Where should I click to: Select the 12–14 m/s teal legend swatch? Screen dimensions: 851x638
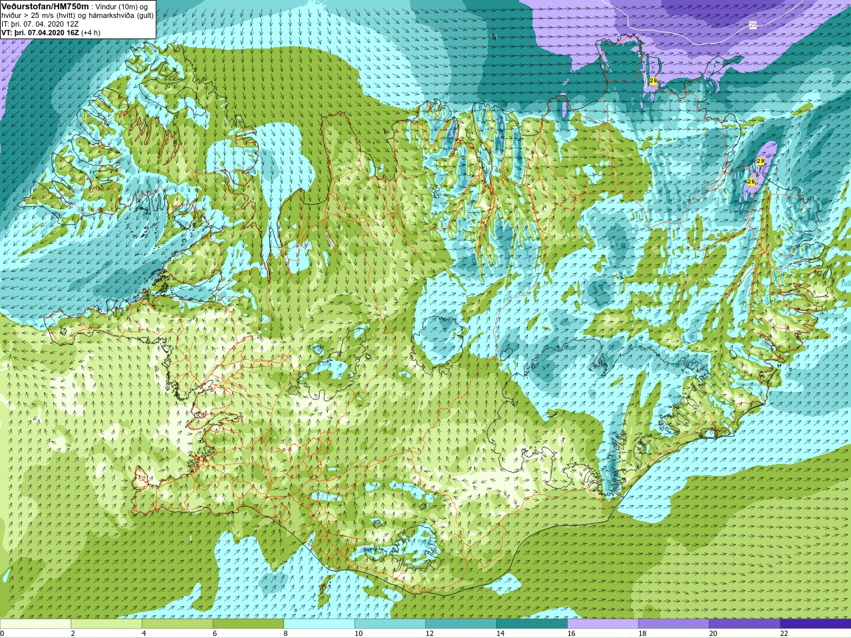[461, 624]
